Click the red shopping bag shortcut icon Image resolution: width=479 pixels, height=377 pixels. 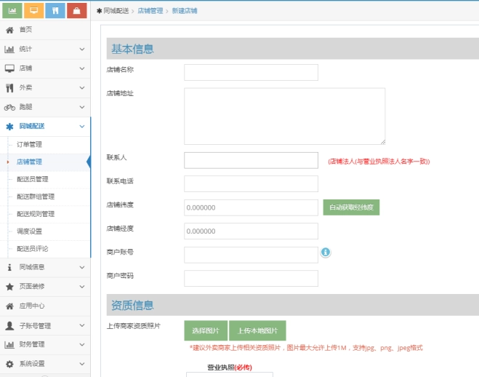[76, 11]
